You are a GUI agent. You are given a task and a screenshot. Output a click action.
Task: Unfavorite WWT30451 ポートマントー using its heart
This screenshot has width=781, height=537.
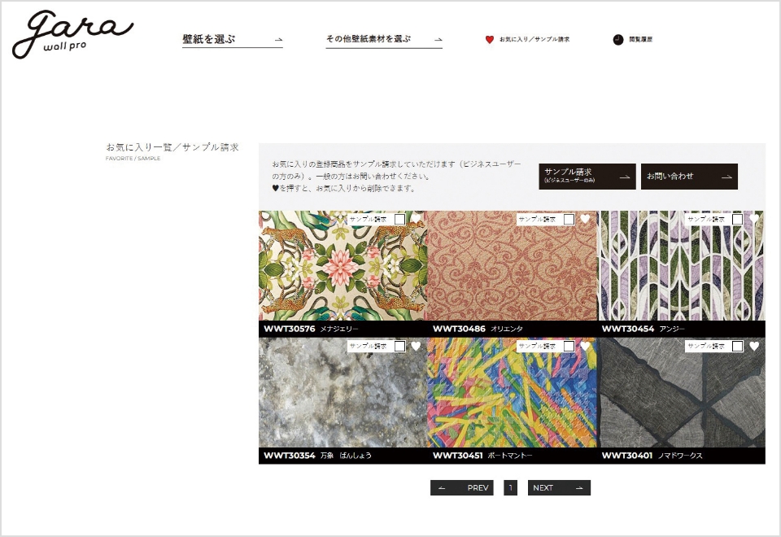(585, 346)
